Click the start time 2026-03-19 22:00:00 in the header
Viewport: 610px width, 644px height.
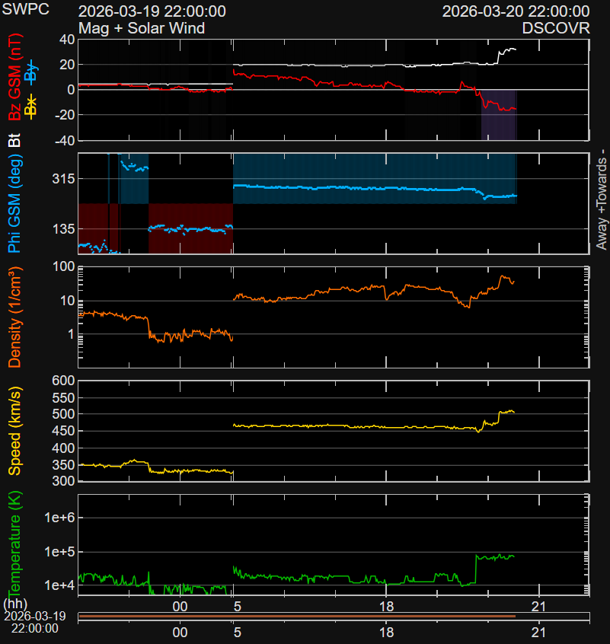152,11
